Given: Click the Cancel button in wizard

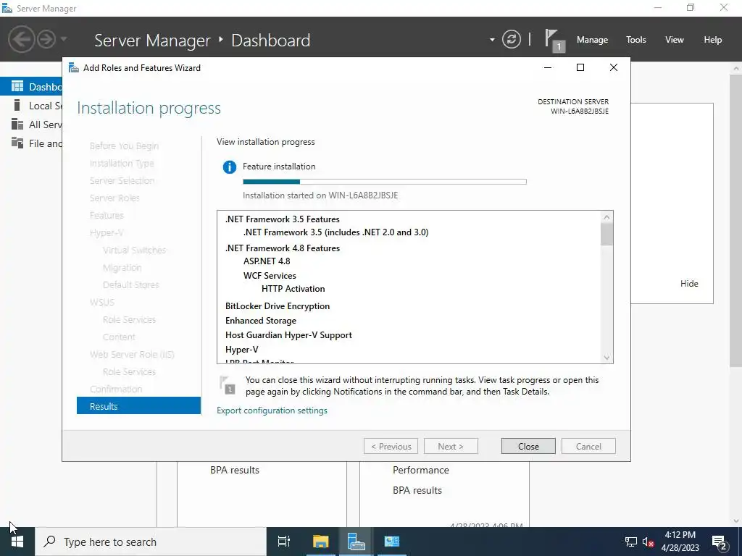Looking at the screenshot, I should pyautogui.click(x=588, y=446).
